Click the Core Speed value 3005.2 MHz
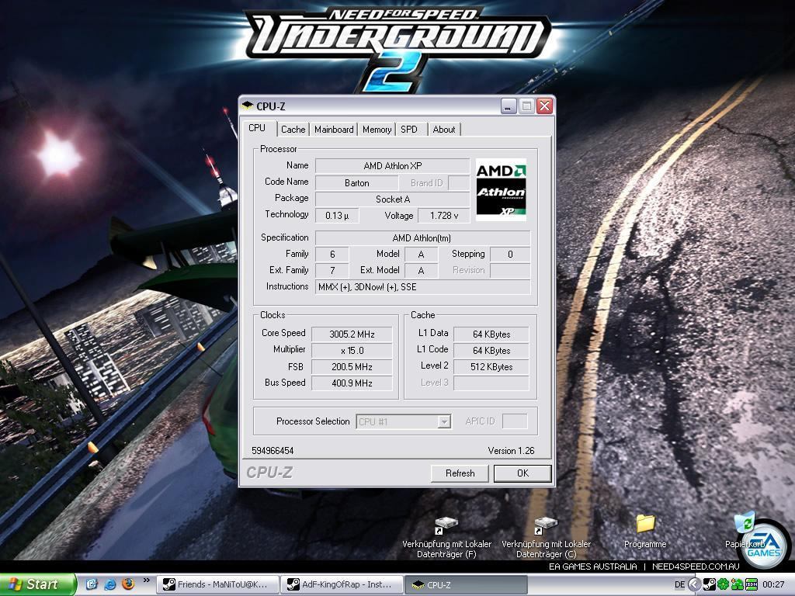Screen dimensions: 795x596 click(352, 334)
